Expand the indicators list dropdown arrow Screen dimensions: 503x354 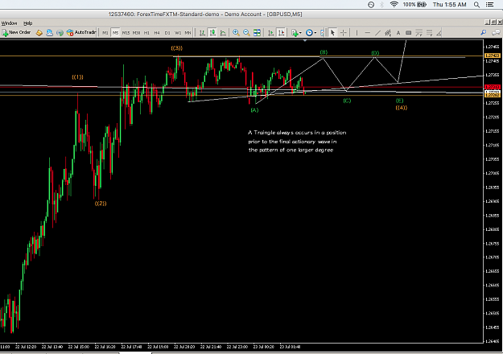pyautogui.click(x=300, y=33)
